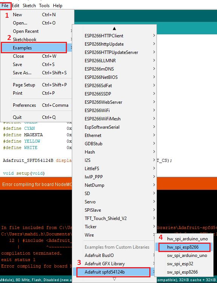217x283 pixels.
Task: Expand the ESP8266WiFiMesh examples
Action: tap(114, 119)
